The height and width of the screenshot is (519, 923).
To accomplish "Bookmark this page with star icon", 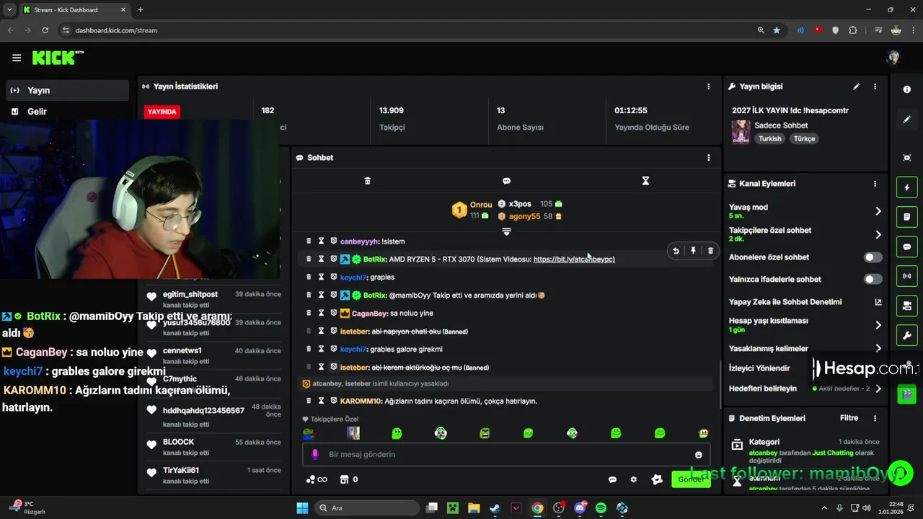I will click(x=777, y=30).
